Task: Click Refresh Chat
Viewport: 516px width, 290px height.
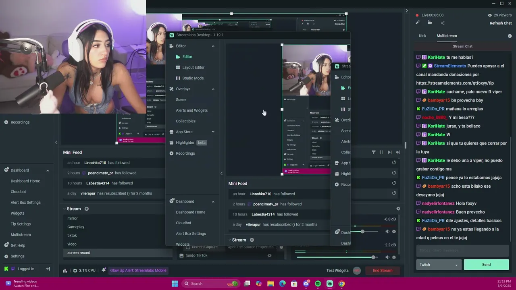Action: point(501,23)
